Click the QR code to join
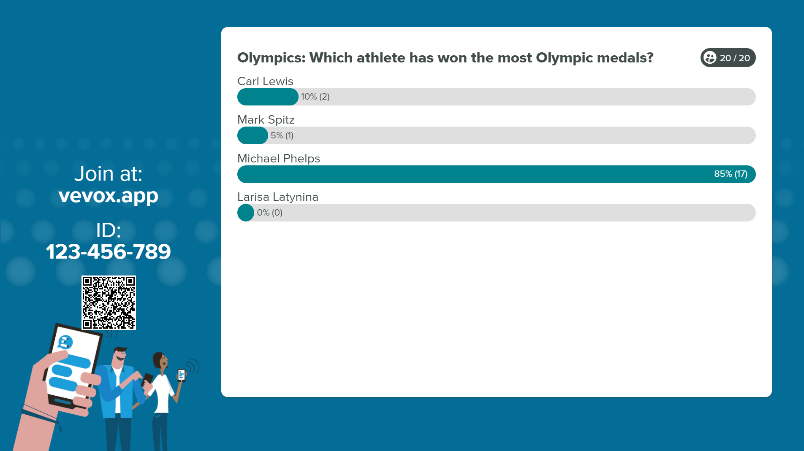The height and width of the screenshot is (451, 804). point(109,302)
